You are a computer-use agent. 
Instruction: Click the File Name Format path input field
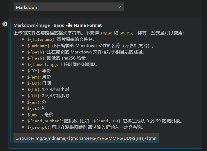[86, 138]
